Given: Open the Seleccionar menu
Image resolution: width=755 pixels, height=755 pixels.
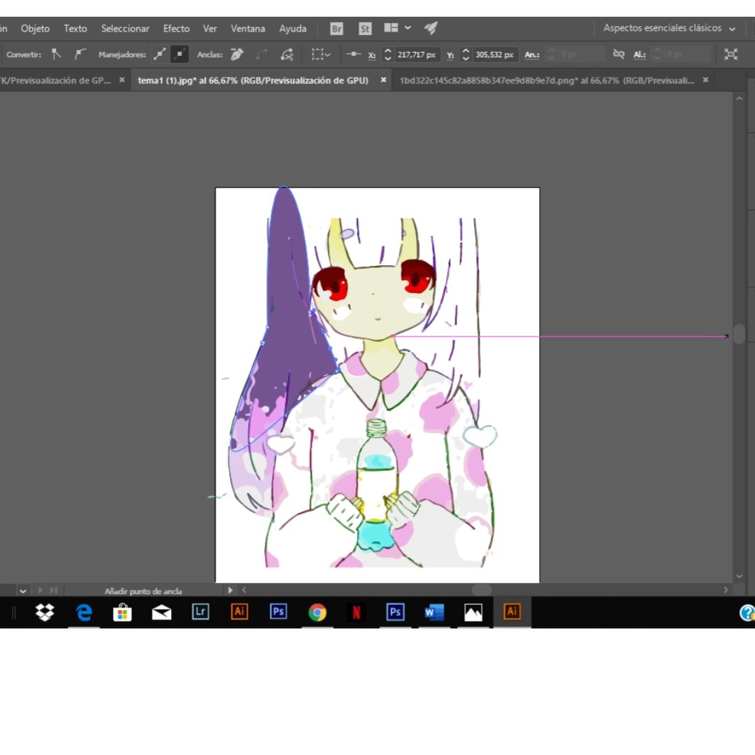Looking at the screenshot, I should pos(125,29).
